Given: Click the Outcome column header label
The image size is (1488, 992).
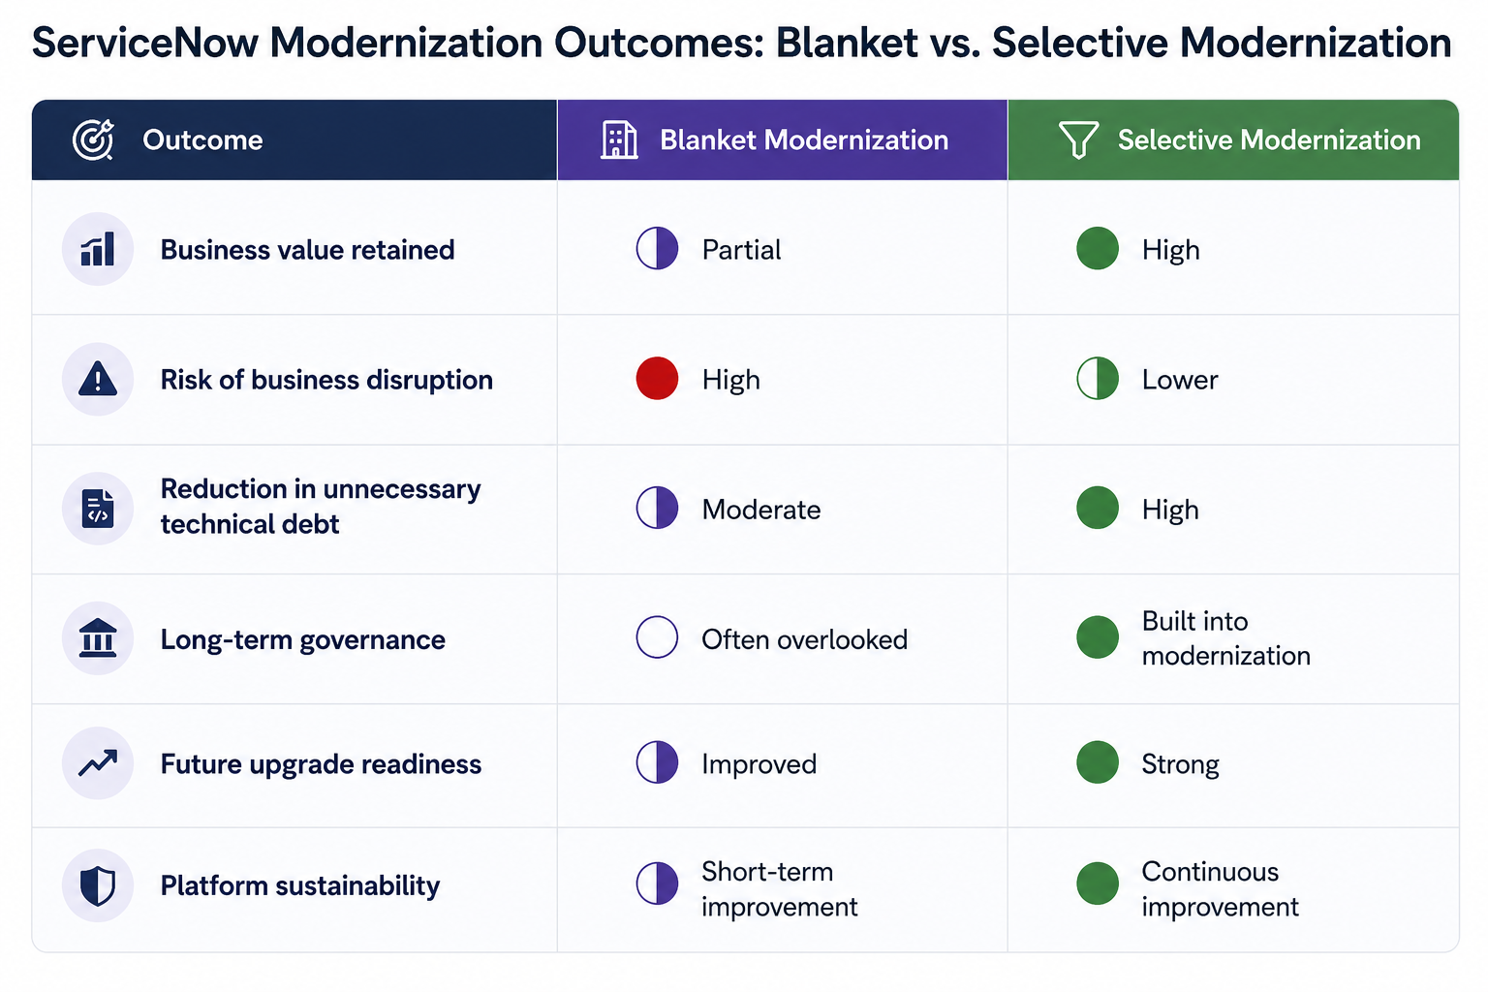Looking at the screenshot, I should coord(202,140).
